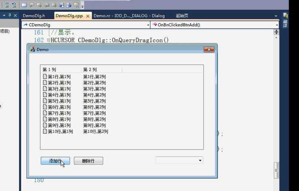The image size is (299, 191).
Task: Click the document icon of row 第7行,第1列
Action: pyautogui.click(x=45, y=113)
